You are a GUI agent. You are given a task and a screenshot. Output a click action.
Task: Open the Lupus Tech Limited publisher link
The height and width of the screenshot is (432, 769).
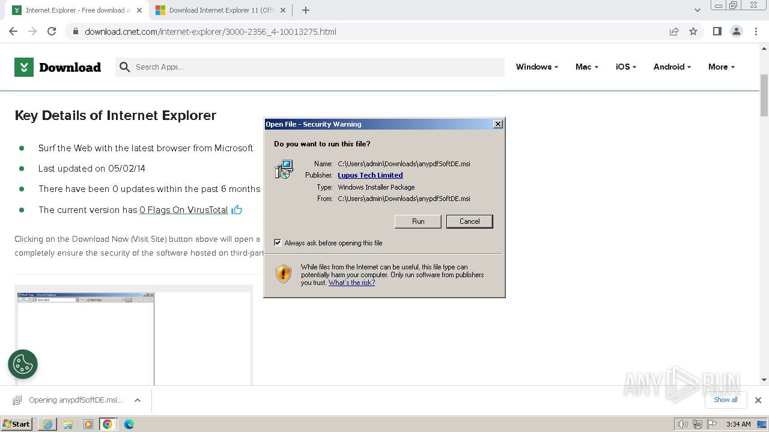pos(370,175)
